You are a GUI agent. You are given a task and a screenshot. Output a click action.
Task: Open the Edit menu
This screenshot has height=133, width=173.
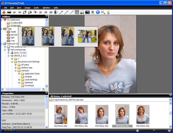coord(12,8)
